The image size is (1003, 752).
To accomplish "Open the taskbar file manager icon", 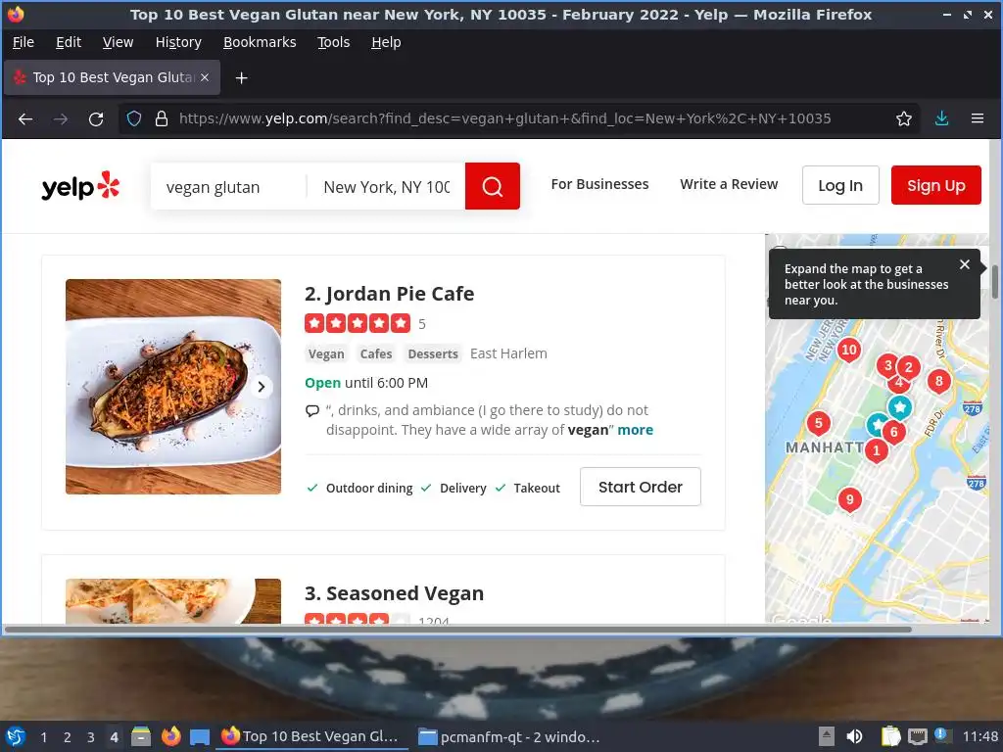I will pos(141,736).
